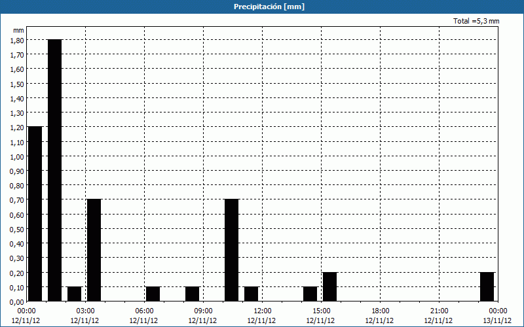This screenshot has height=327, width=524.
Task: Click the 06:00 x-axis time label
Action: [x=144, y=311]
